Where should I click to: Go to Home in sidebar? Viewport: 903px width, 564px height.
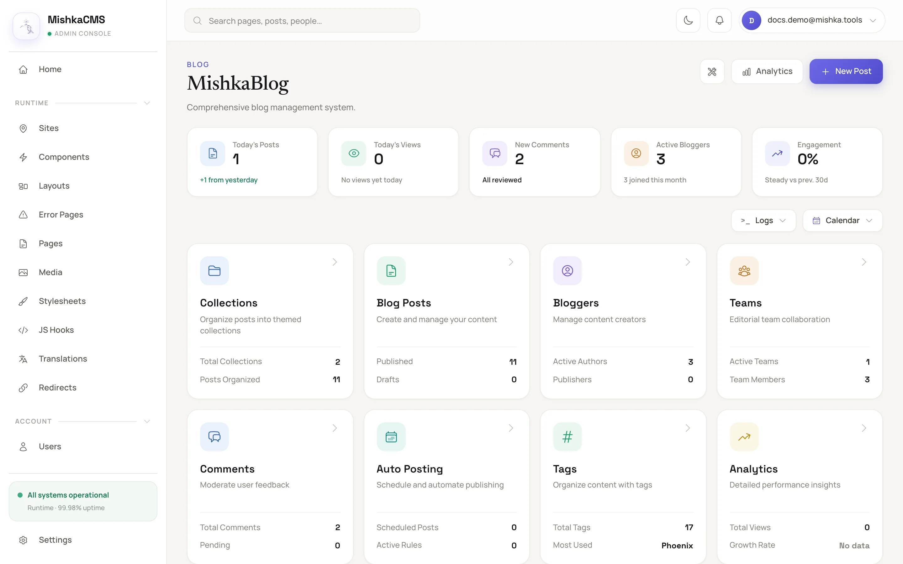coord(83,69)
